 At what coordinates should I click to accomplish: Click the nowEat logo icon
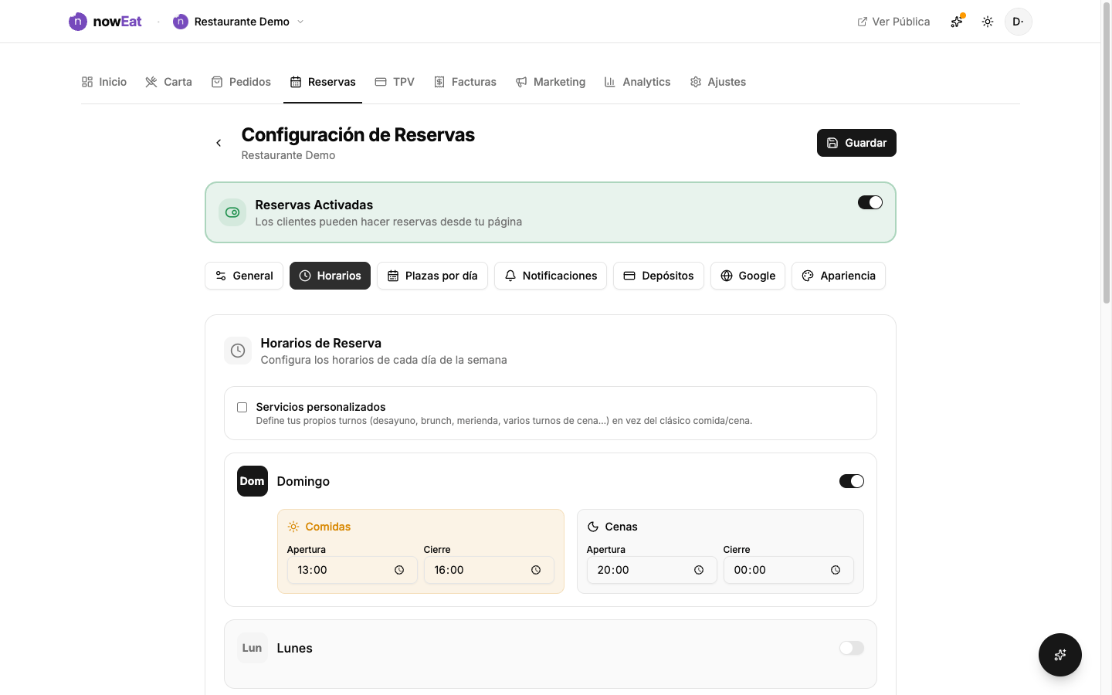(77, 22)
